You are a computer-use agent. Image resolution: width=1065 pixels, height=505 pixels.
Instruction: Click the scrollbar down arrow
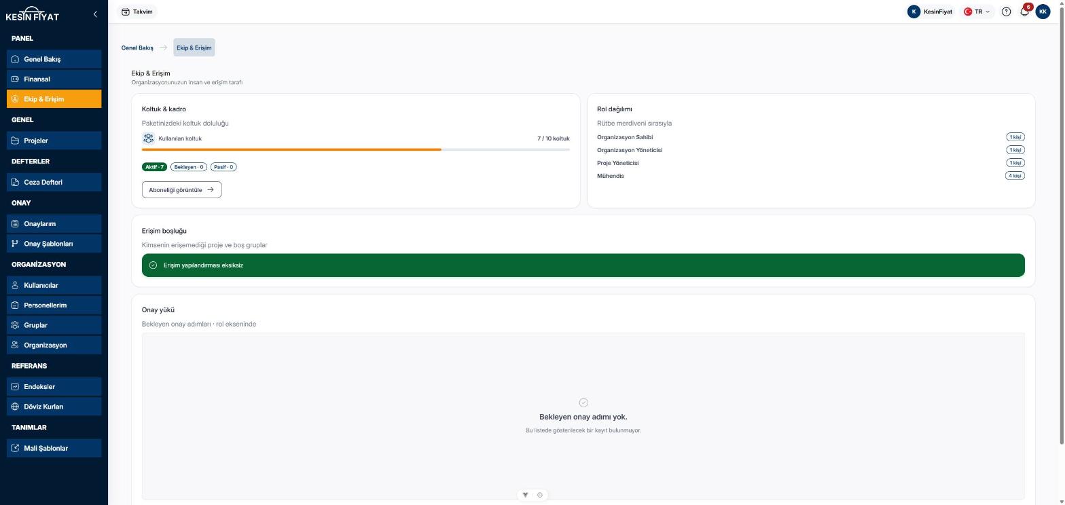(x=1062, y=502)
